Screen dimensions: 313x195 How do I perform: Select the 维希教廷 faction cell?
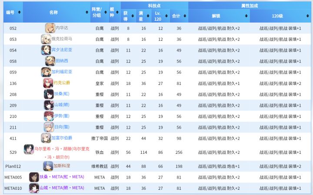pos(100,166)
